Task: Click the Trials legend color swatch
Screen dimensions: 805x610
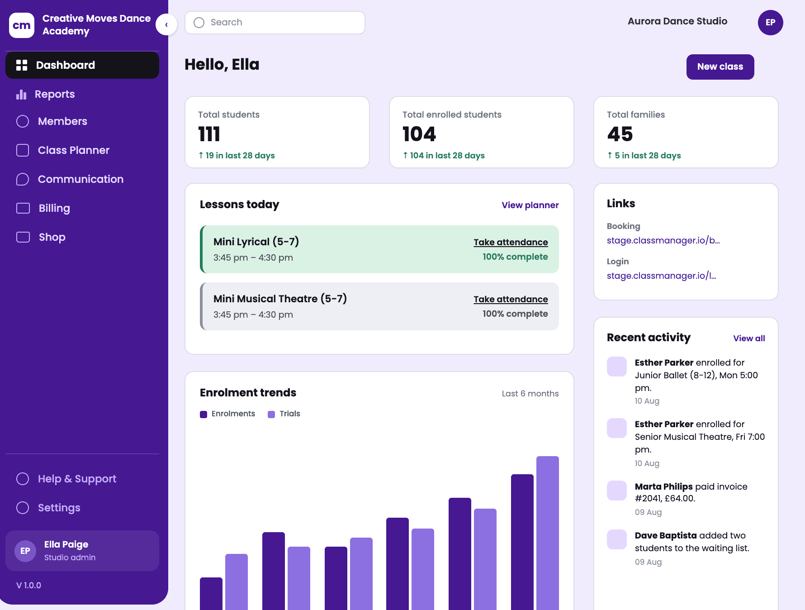Action: [271, 414]
